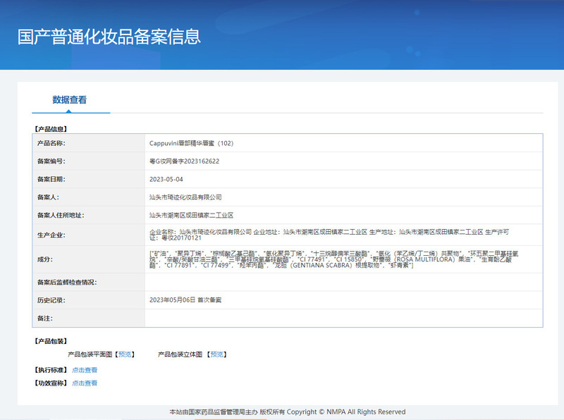Click the 备案人 label
The height and width of the screenshot is (420, 564).
click(48, 197)
